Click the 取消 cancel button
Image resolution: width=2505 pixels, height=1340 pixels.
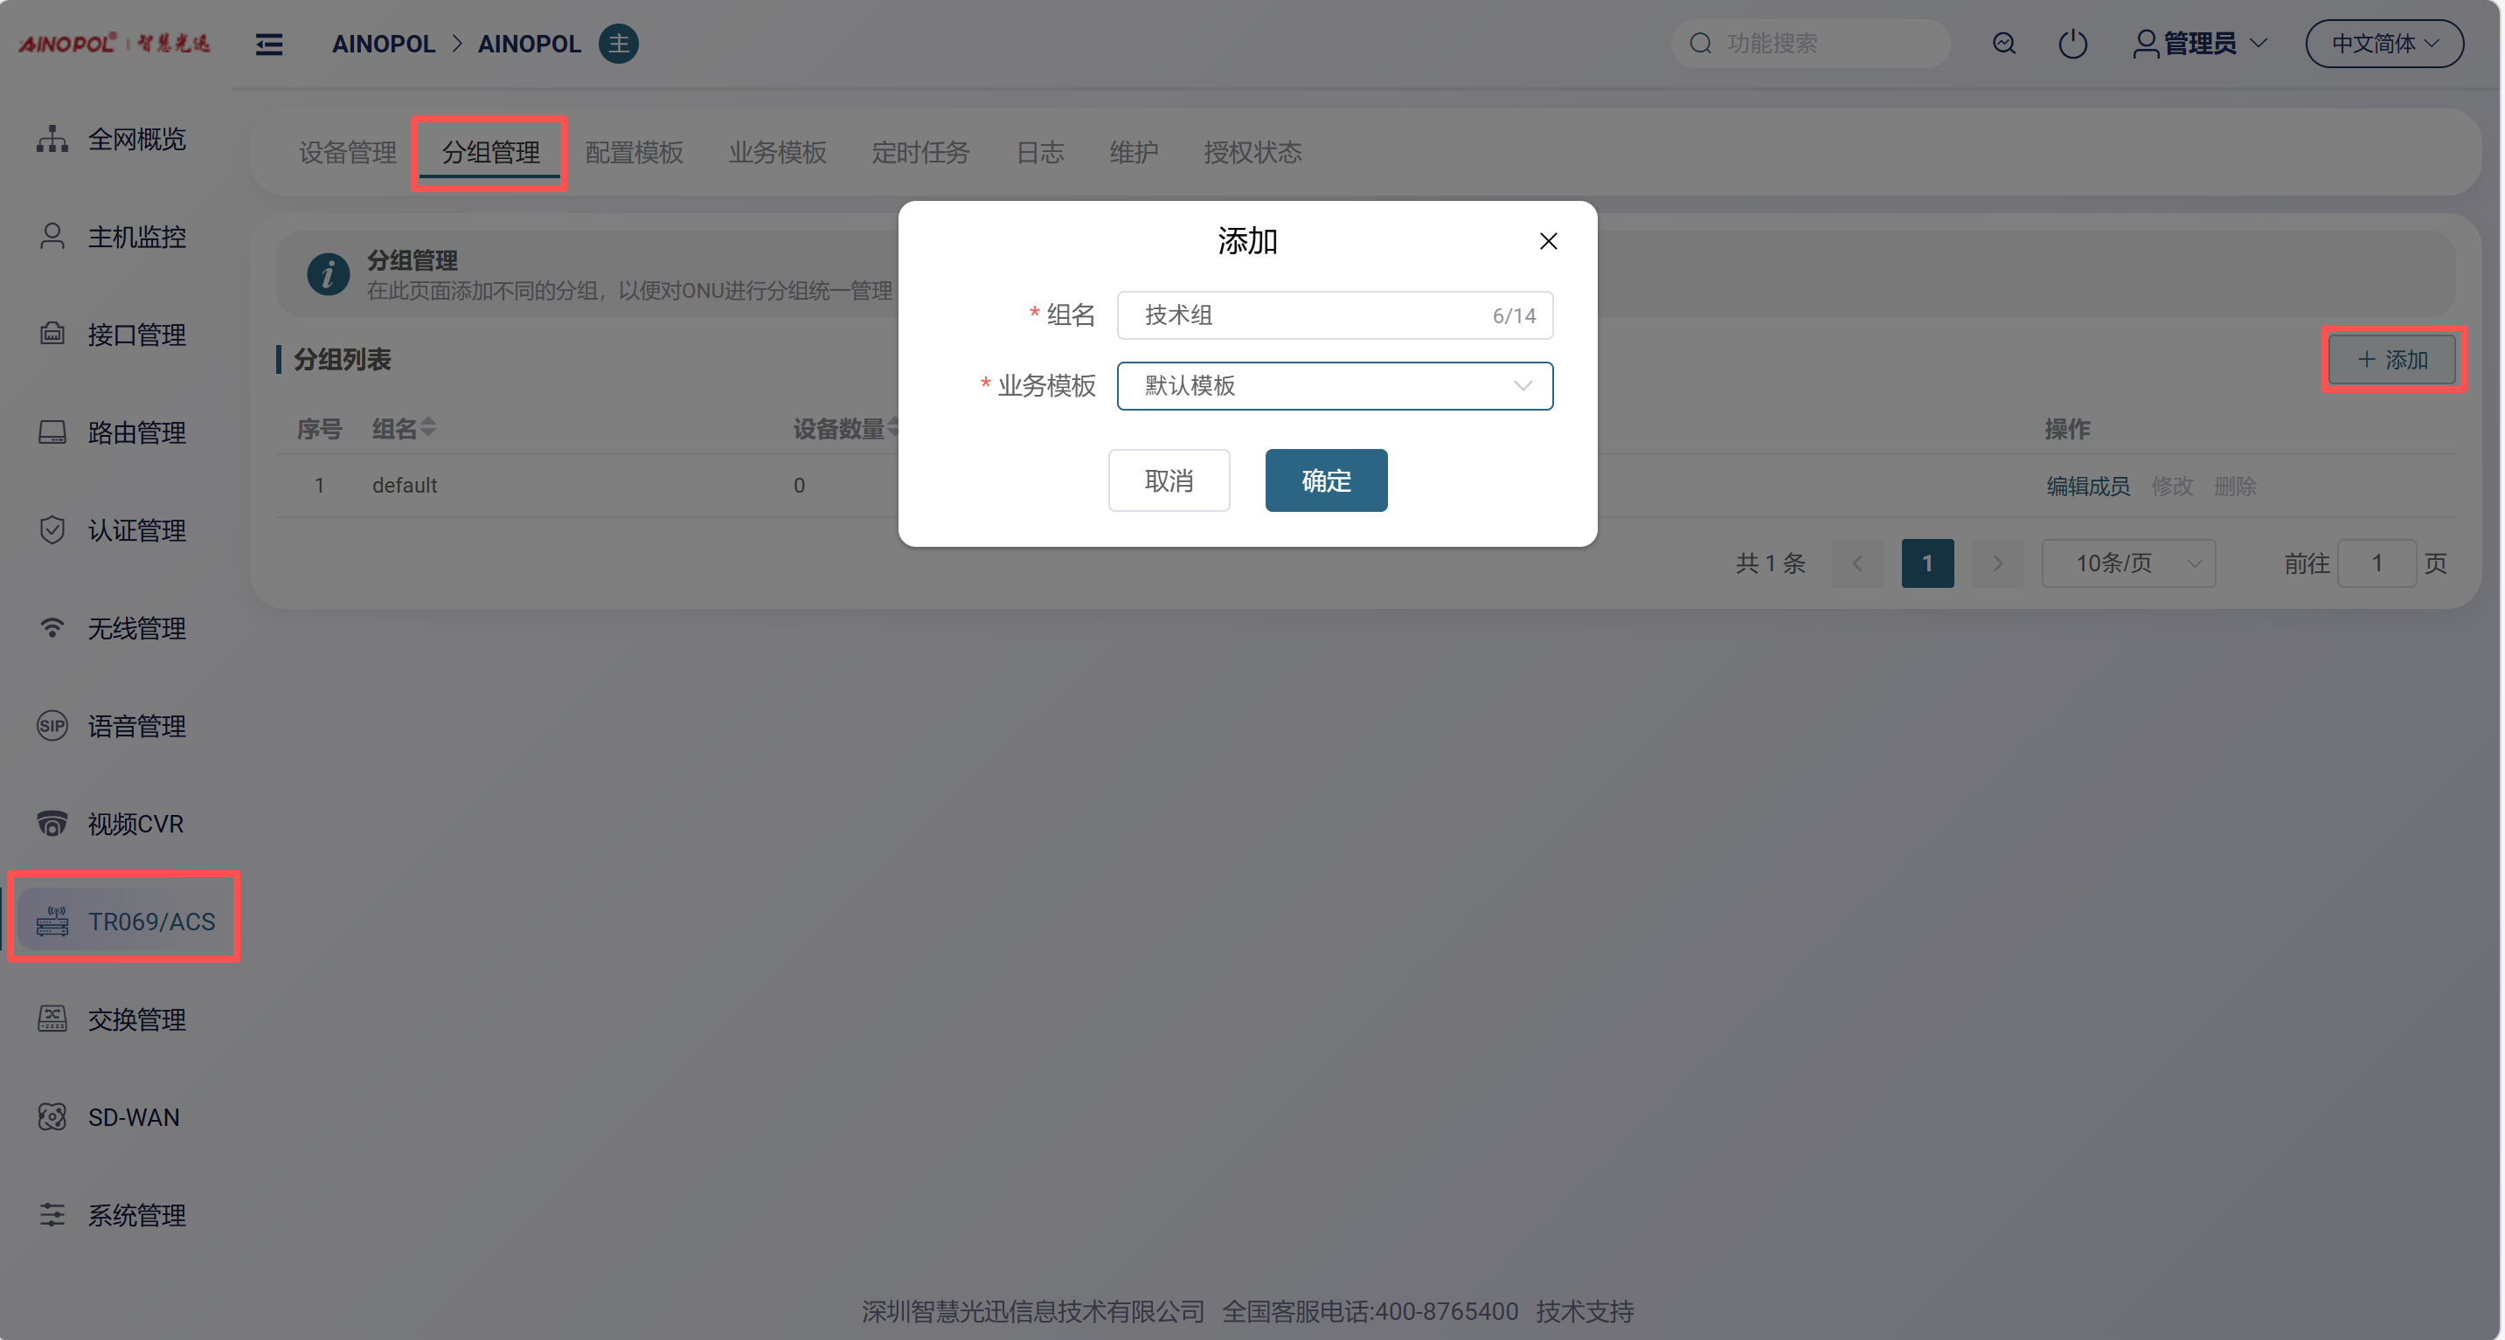point(1168,480)
